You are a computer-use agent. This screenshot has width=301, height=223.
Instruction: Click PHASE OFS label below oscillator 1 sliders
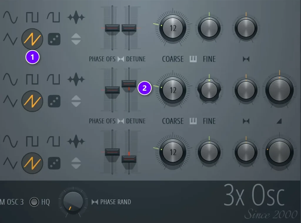coord(102,59)
